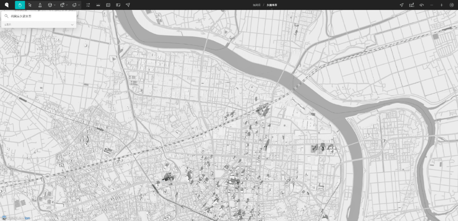Zoom out with the minus button

(x=431, y=5)
